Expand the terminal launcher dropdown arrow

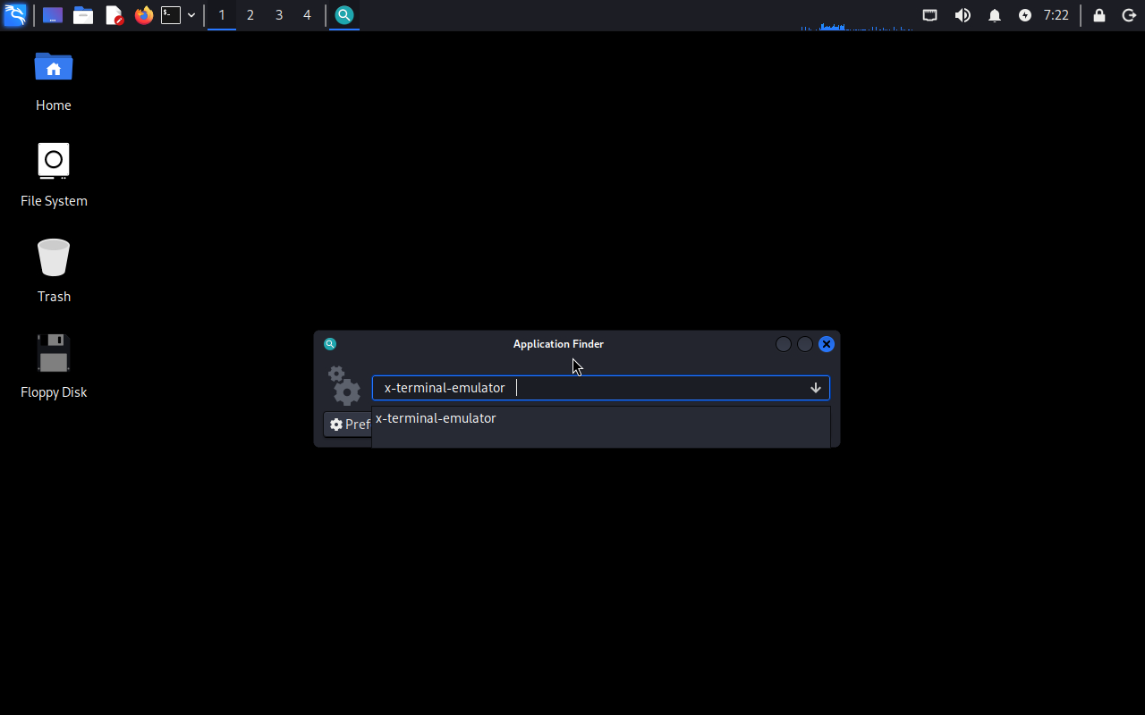(x=191, y=15)
